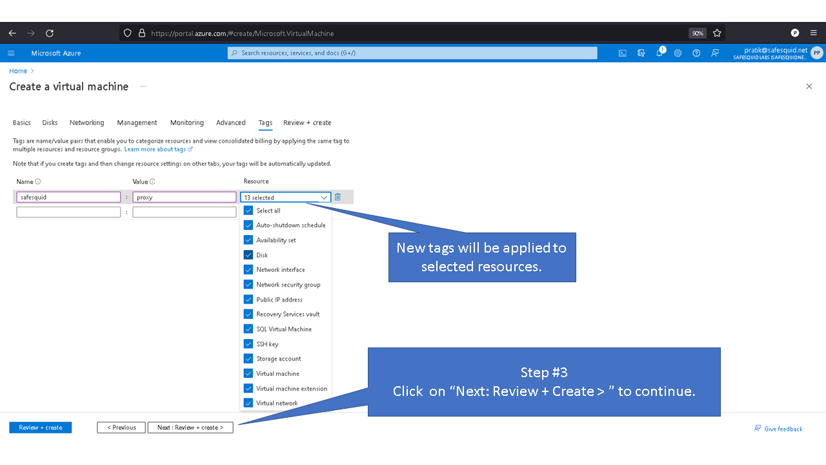Click the < Previous button
The width and height of the screenshot is (826, 465).
pyautogui.click(x=121, y=428)
